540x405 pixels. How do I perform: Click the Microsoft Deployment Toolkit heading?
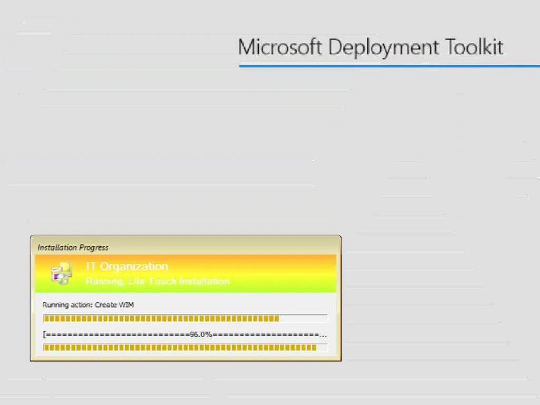371,47
